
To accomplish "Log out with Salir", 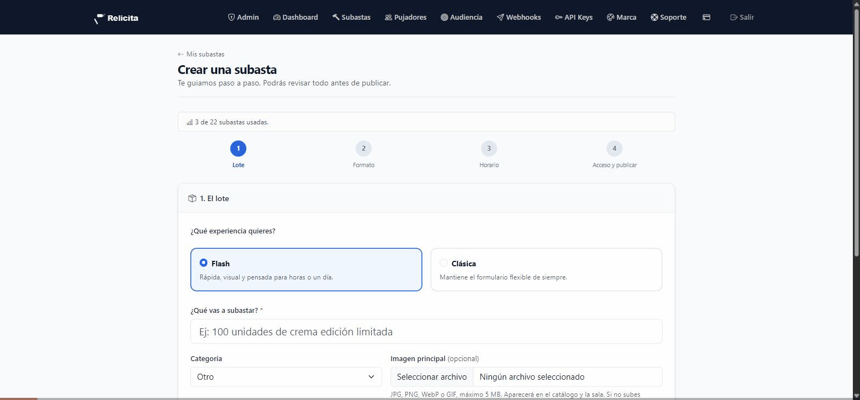I will pos(742,17).
